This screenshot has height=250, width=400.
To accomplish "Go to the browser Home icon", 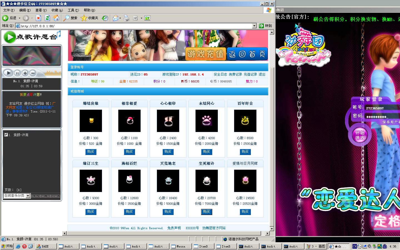I will coord(56,18).
